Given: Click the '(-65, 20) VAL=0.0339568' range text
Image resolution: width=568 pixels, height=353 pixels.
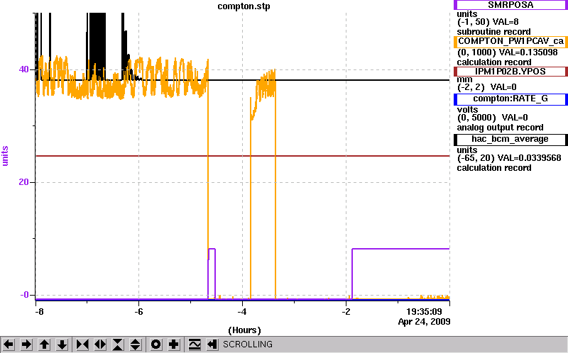Looking at the screenshot, I should click(x=509, y=158).
